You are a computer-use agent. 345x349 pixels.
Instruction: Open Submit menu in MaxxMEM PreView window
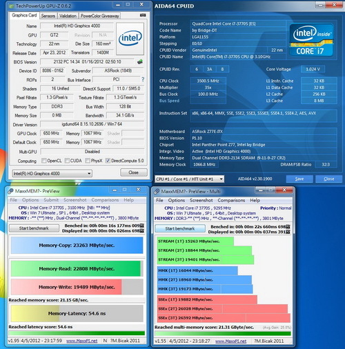51,200
